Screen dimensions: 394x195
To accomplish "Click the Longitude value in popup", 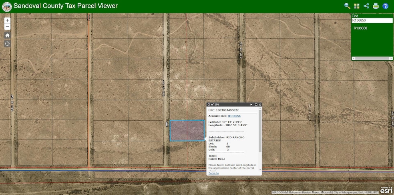I will point(235,125).
